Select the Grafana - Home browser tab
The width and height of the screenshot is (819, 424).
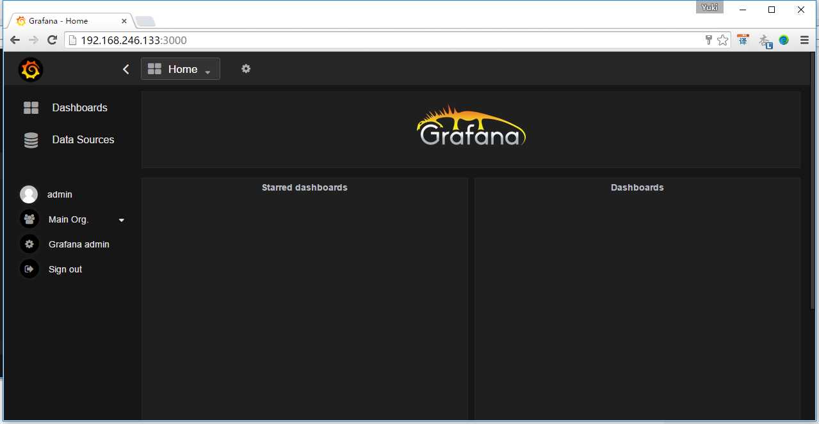coord(70,20)
